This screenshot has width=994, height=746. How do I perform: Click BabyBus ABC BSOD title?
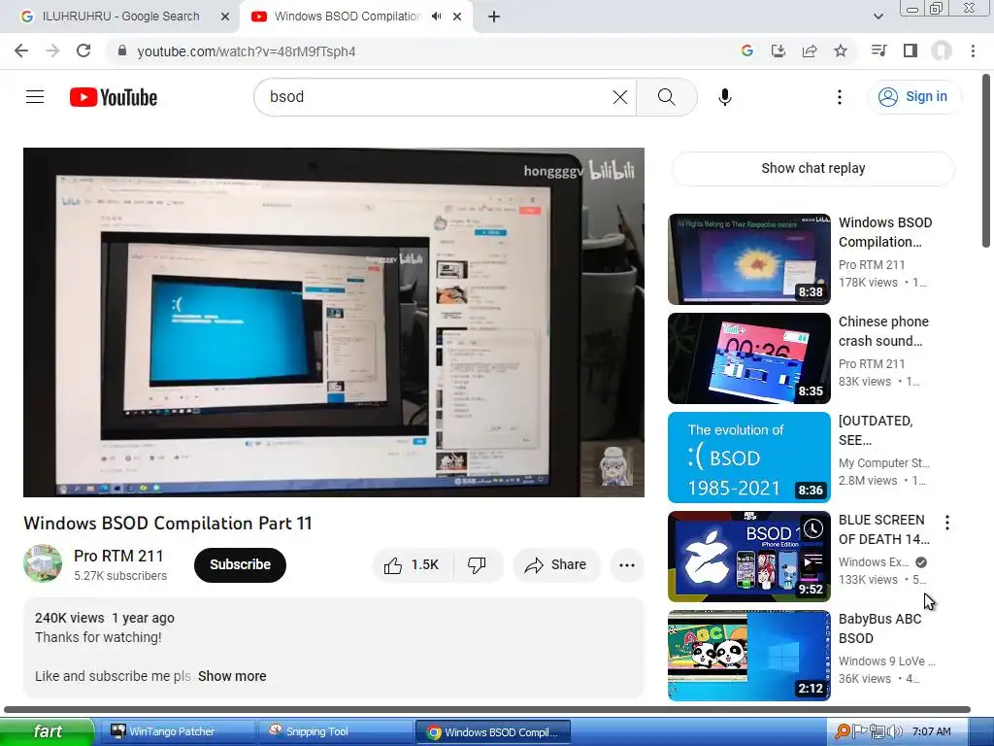pos(879,628)
